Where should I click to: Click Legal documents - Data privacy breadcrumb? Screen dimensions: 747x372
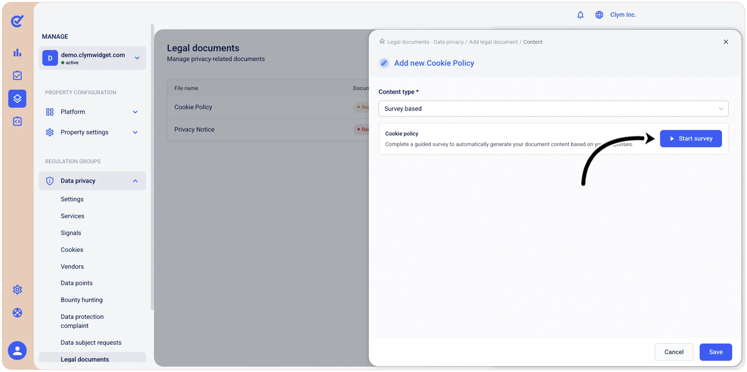click(x=426, y=42)
